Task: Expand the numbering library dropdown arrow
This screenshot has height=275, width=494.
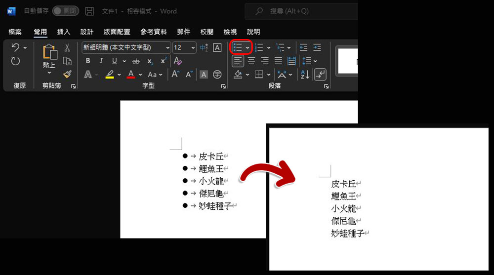Action: tap(268, 48)
